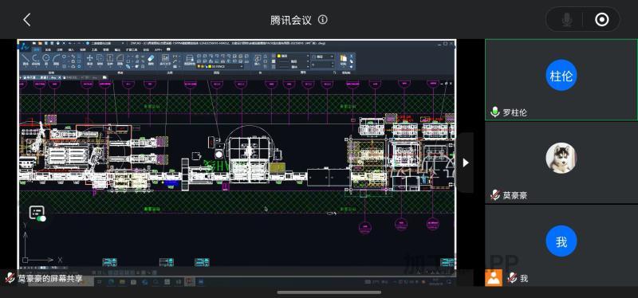Select the 我 participant tile
The image size is (638, 298).
[x=561, y=245]
